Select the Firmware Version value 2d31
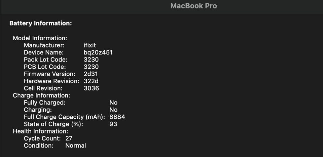 (91, 74)
